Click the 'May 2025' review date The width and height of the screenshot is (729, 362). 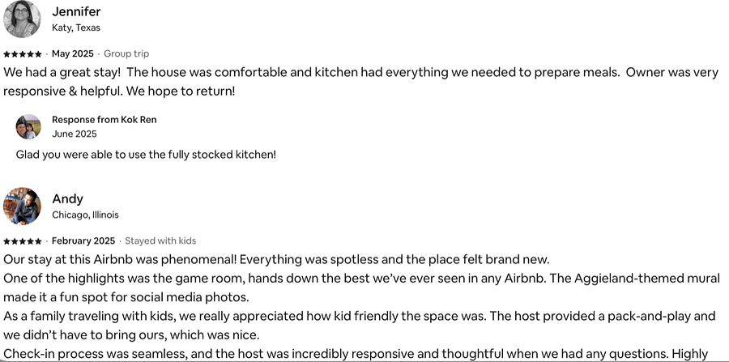click(73, 54)
